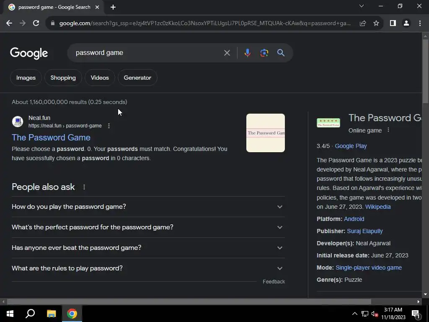Open knowledge panel game logo

(328, 123)
